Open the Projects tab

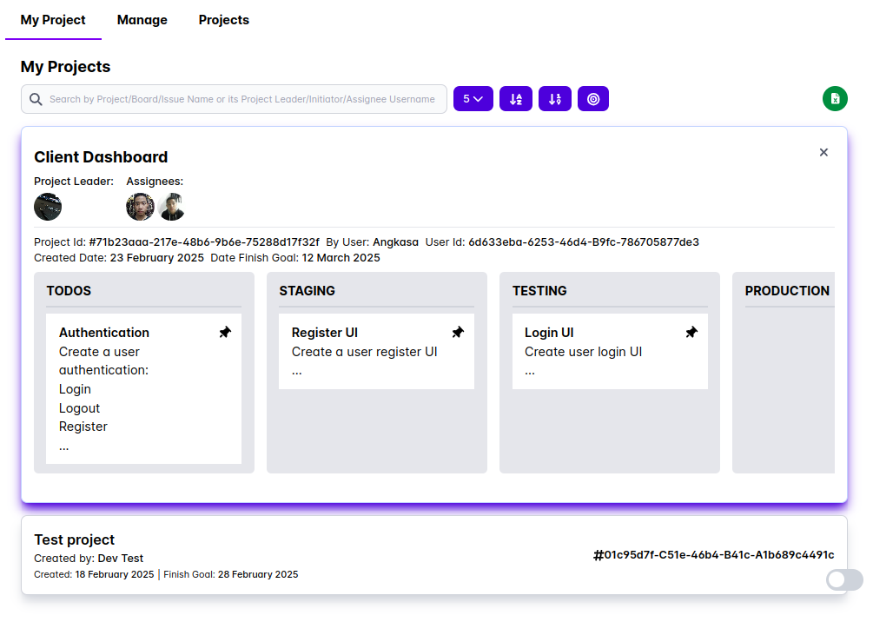223,20
